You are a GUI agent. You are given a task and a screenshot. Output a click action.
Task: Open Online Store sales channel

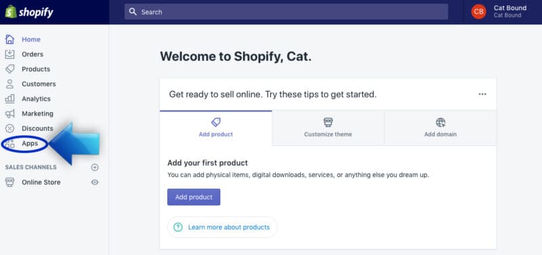click(x=41, y=182)
